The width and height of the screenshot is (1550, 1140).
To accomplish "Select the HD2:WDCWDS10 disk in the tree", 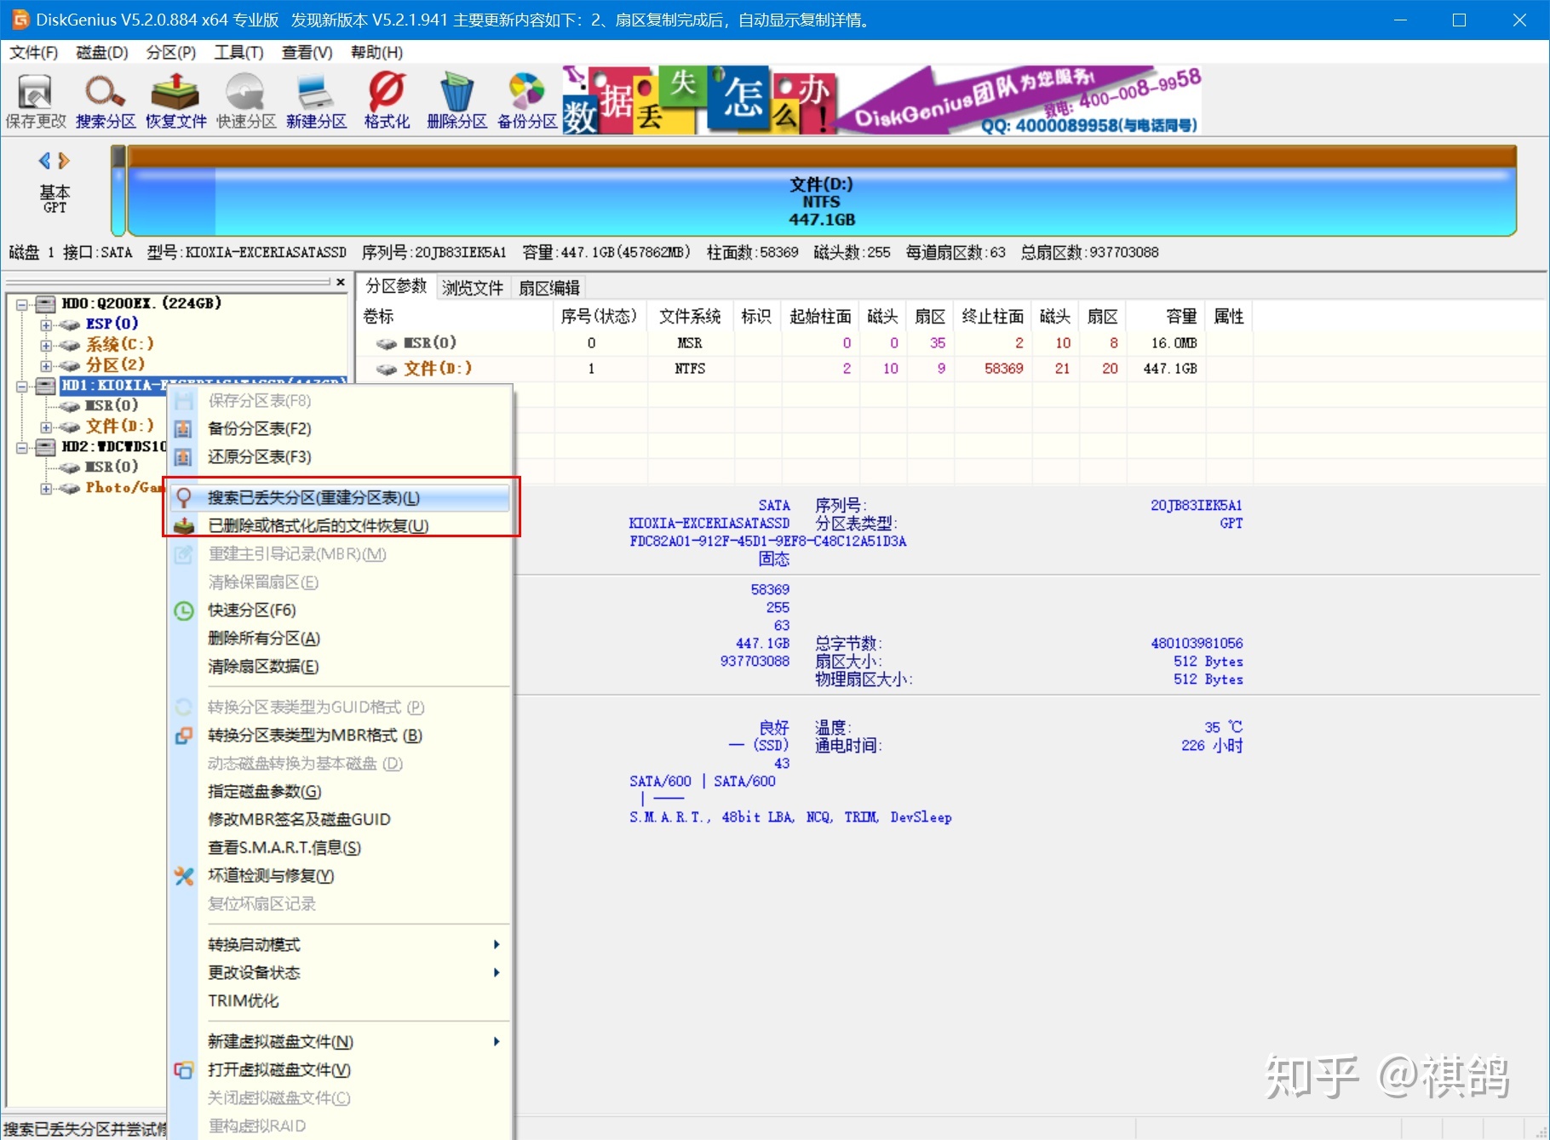I will coord(115,447).
